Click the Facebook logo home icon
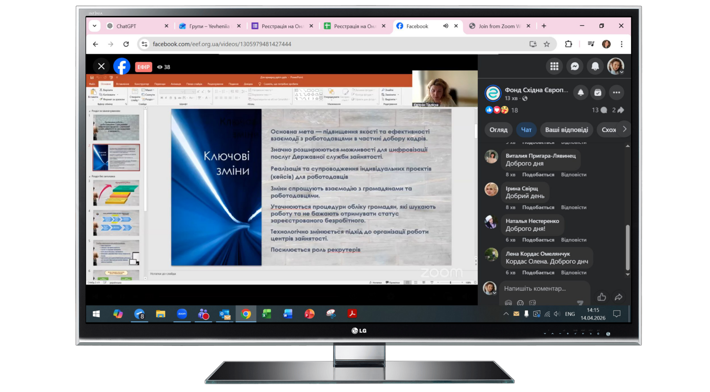This screenshot has height=392, width=710. [x=122, y=66]
